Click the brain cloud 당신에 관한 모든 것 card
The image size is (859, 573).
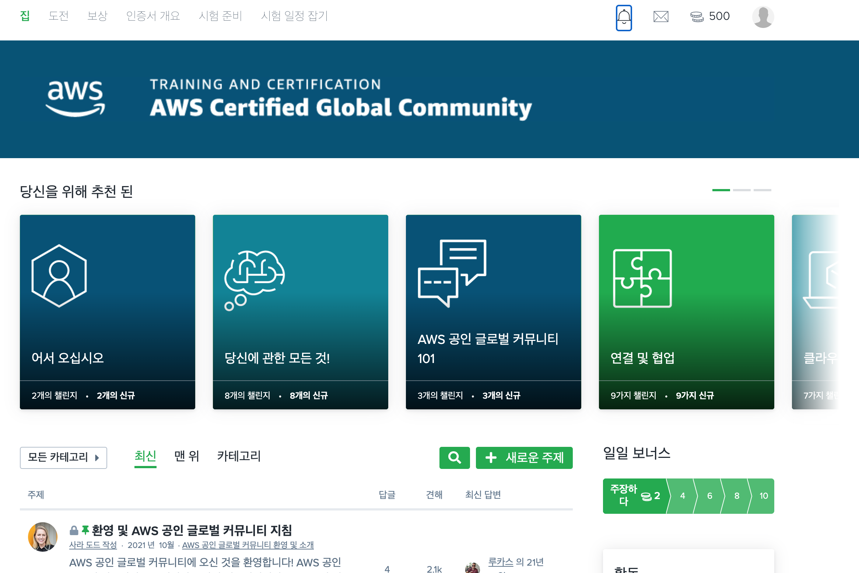tap(300, 312)
